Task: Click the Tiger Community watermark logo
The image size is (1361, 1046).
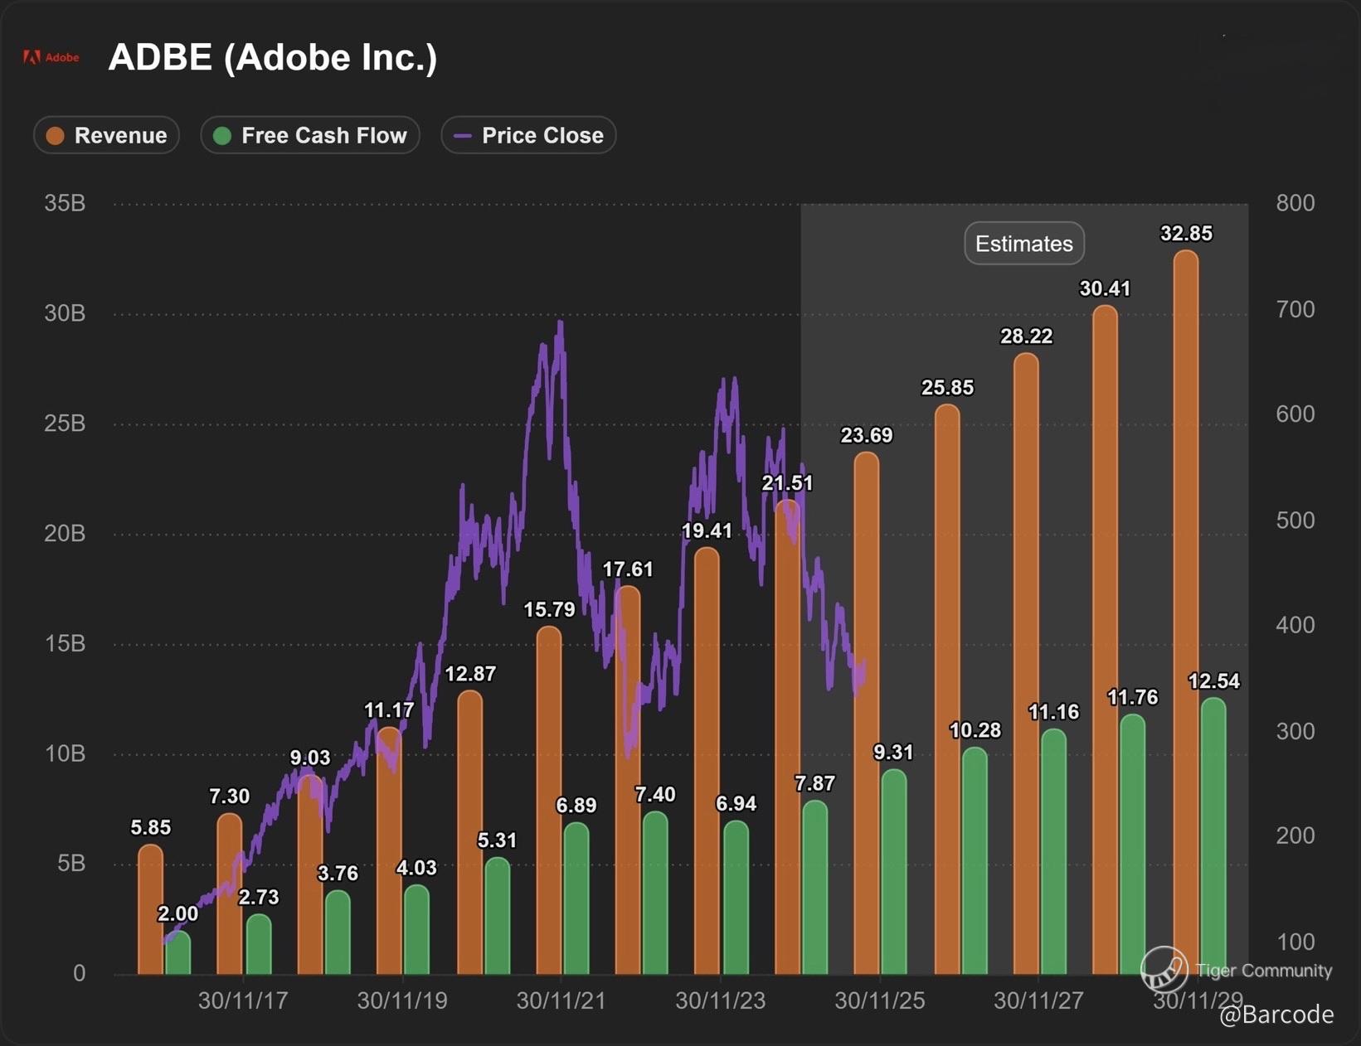Action: tap(1164, 970)
